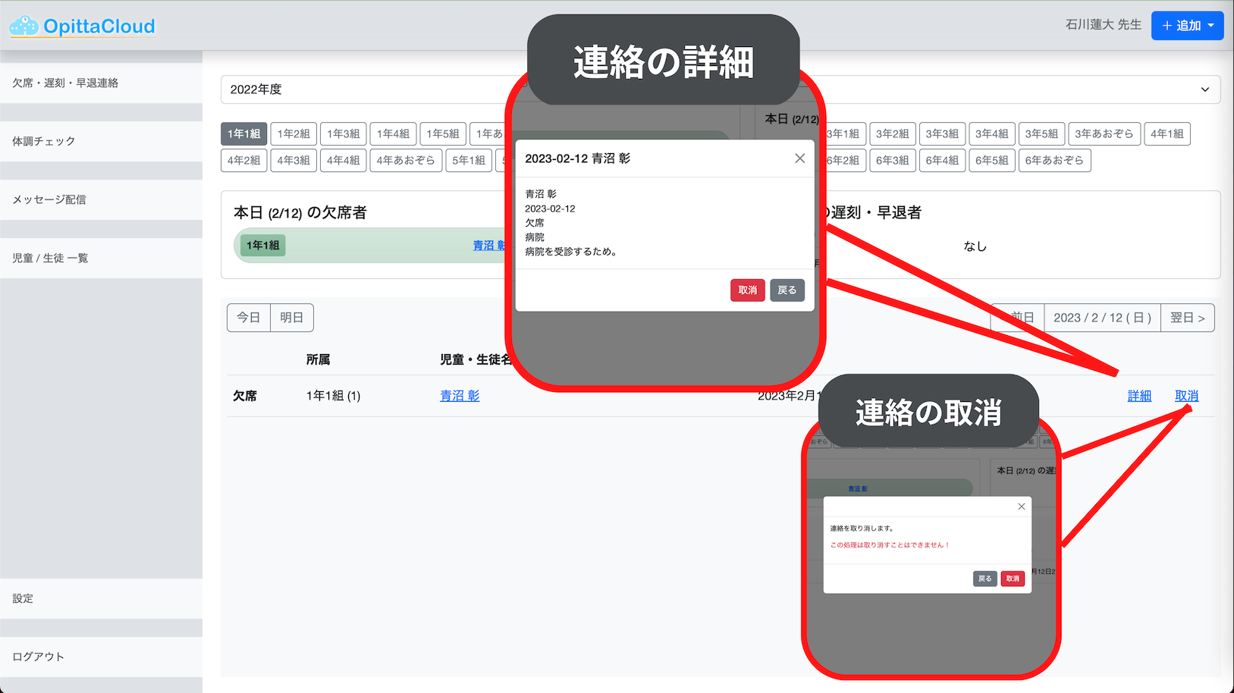1234x693 pixels.
Task: Select the 4年2組 class tab
Action: [244, 160]
